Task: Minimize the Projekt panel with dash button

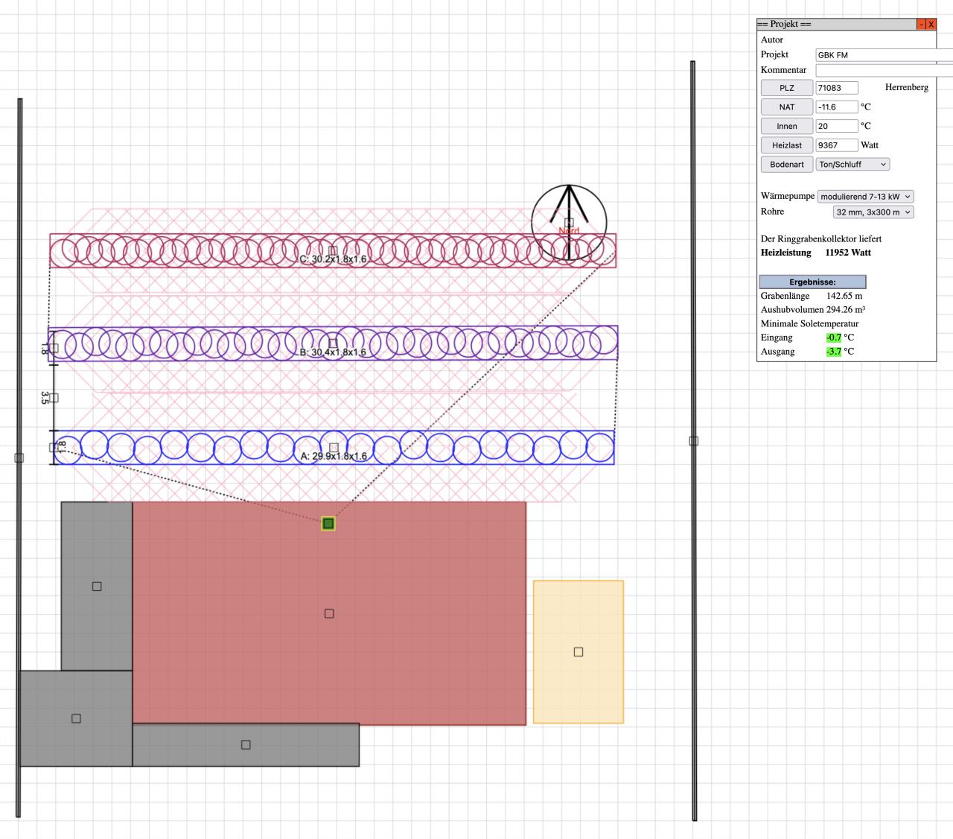Action: click(921, 25)
